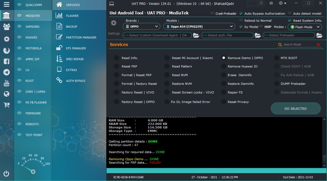
Task: Select Qualcomm platform tab
Action: (x=33, y=5)
